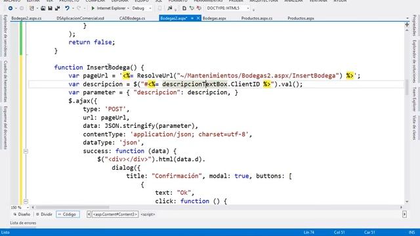Click the horizontal scrollbar right arrow
This screenshot has height=236, width=420.
(401, 207)
